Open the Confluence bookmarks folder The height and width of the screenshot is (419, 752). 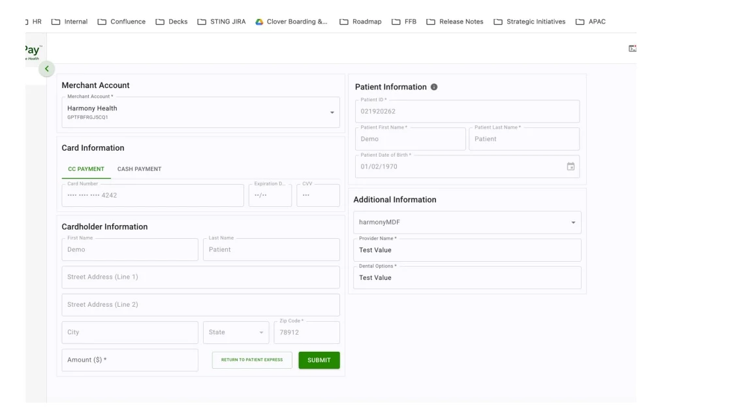pyautogui.click(x=121, y=22)
